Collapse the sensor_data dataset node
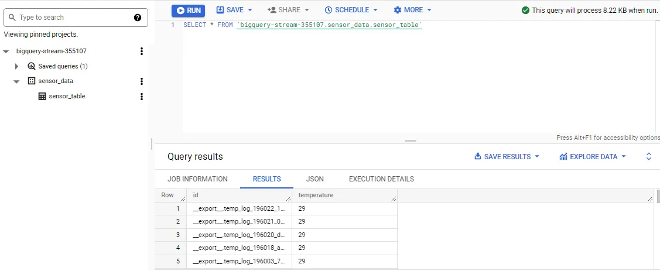Screen dimensions: 660x271 point(16,81)
